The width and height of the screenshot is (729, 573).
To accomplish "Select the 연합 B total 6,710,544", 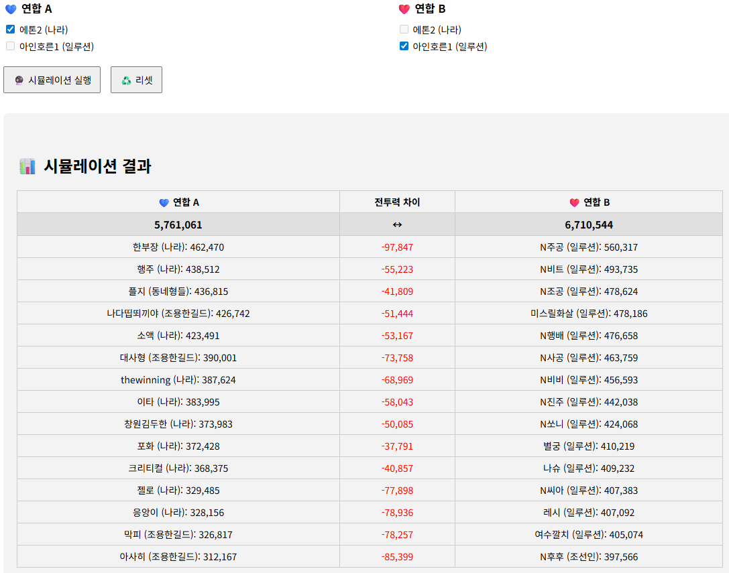I will 588,225.
